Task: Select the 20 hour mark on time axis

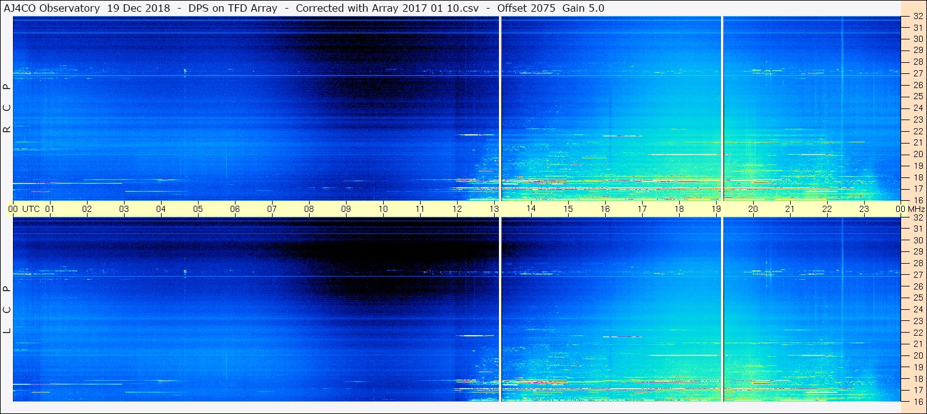Action: coord(753,209)
